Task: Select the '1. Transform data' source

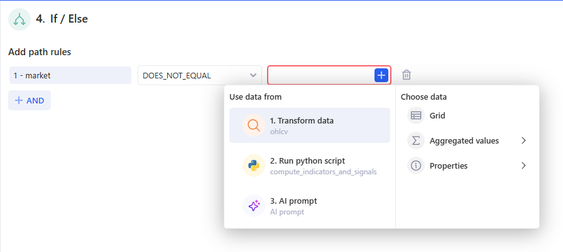Action: pos(302,120)
